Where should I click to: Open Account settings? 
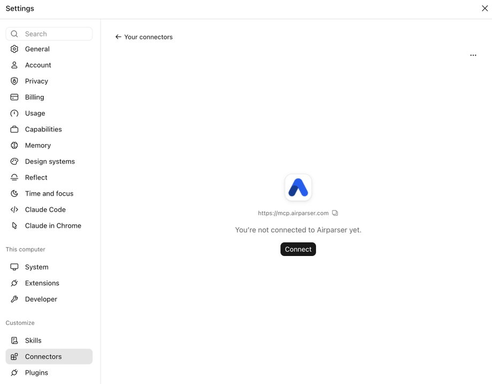[x=49, y=65]
